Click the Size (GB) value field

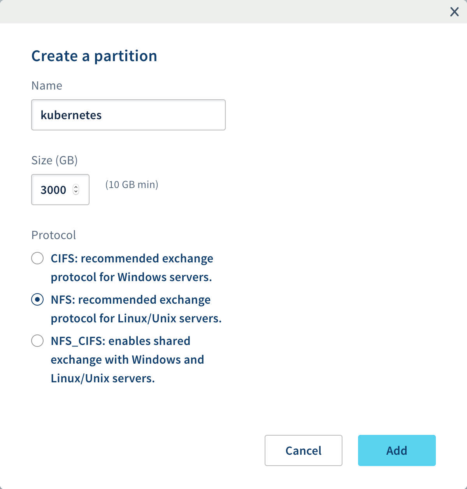[x=54, y=190]
